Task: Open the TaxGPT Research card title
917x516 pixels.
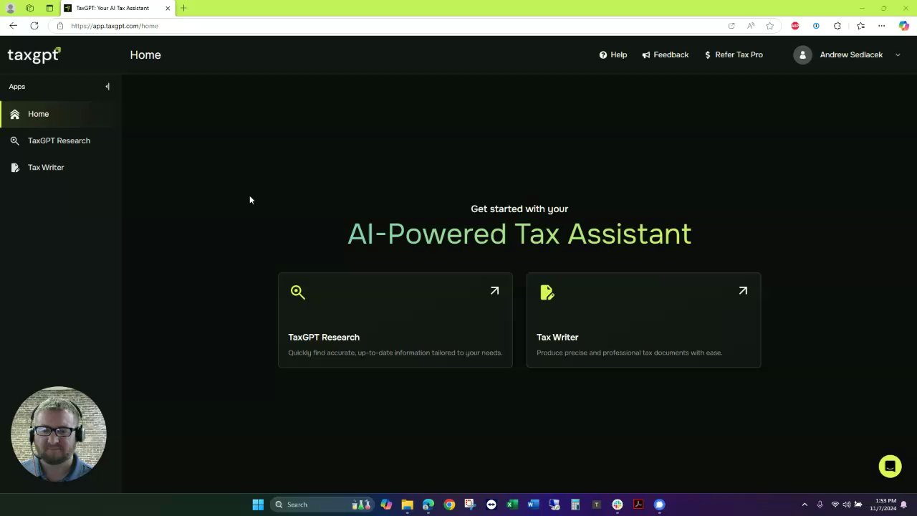Action: coord(324,337)
